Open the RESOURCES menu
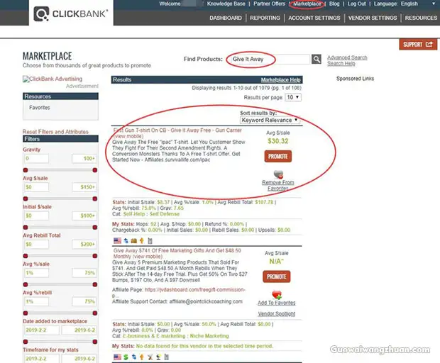This screenshot has width=440, height=363. click(x=421, y=18)
